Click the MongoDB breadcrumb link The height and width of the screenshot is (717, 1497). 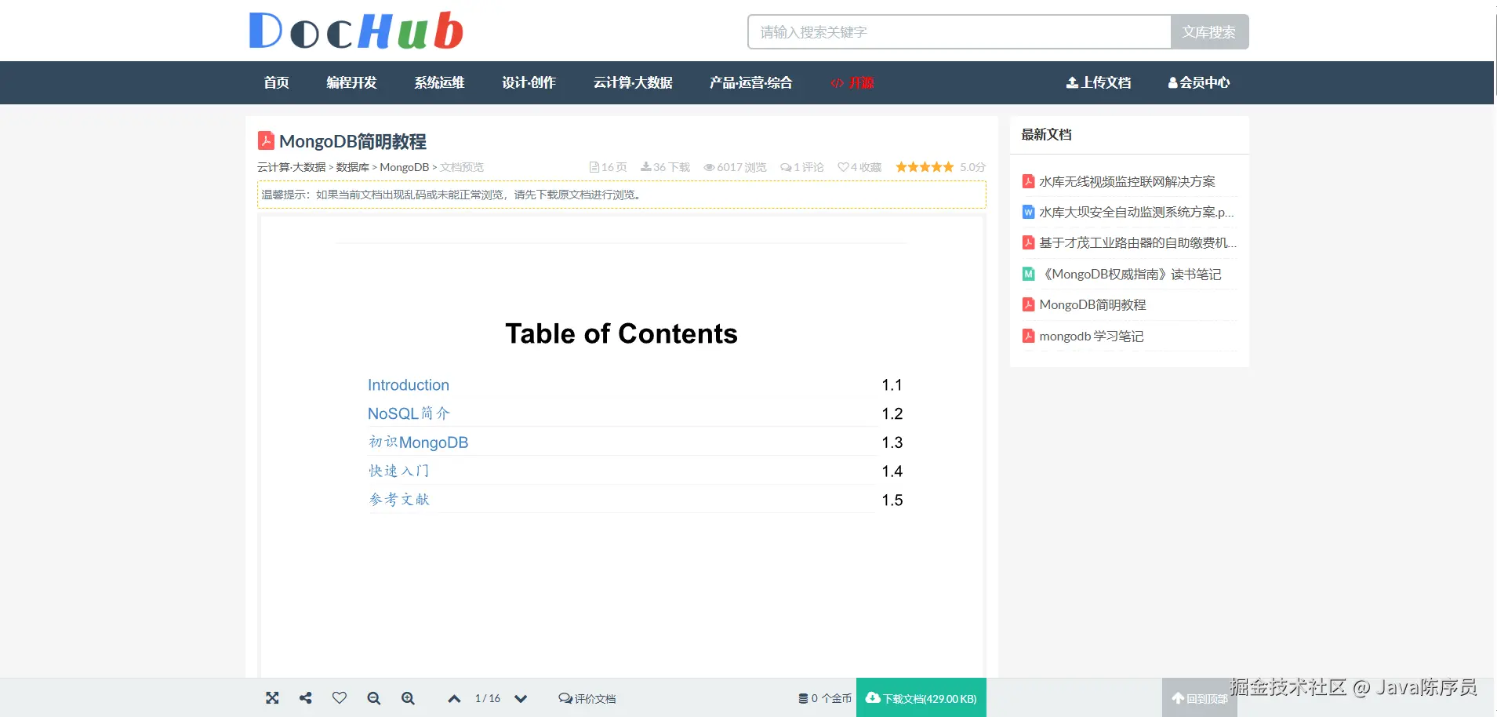pyautogui.click(x=405, y=167)
